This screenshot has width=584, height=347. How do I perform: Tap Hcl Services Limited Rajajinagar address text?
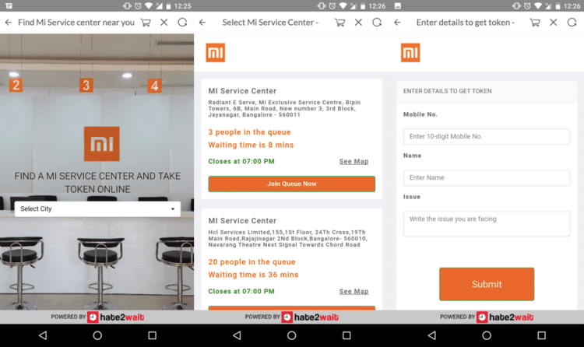287,238
